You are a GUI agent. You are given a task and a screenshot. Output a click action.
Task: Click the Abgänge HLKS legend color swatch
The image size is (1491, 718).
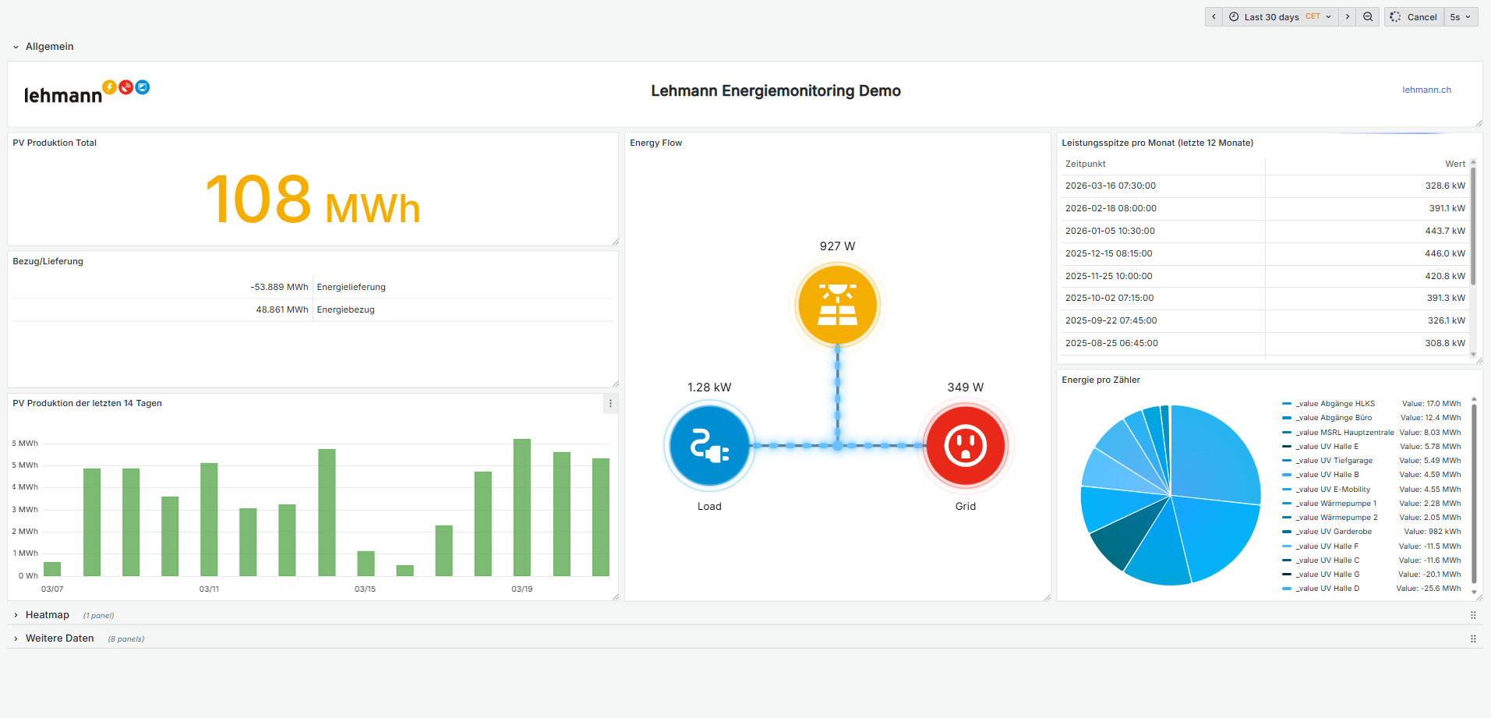click(1287, 404)
